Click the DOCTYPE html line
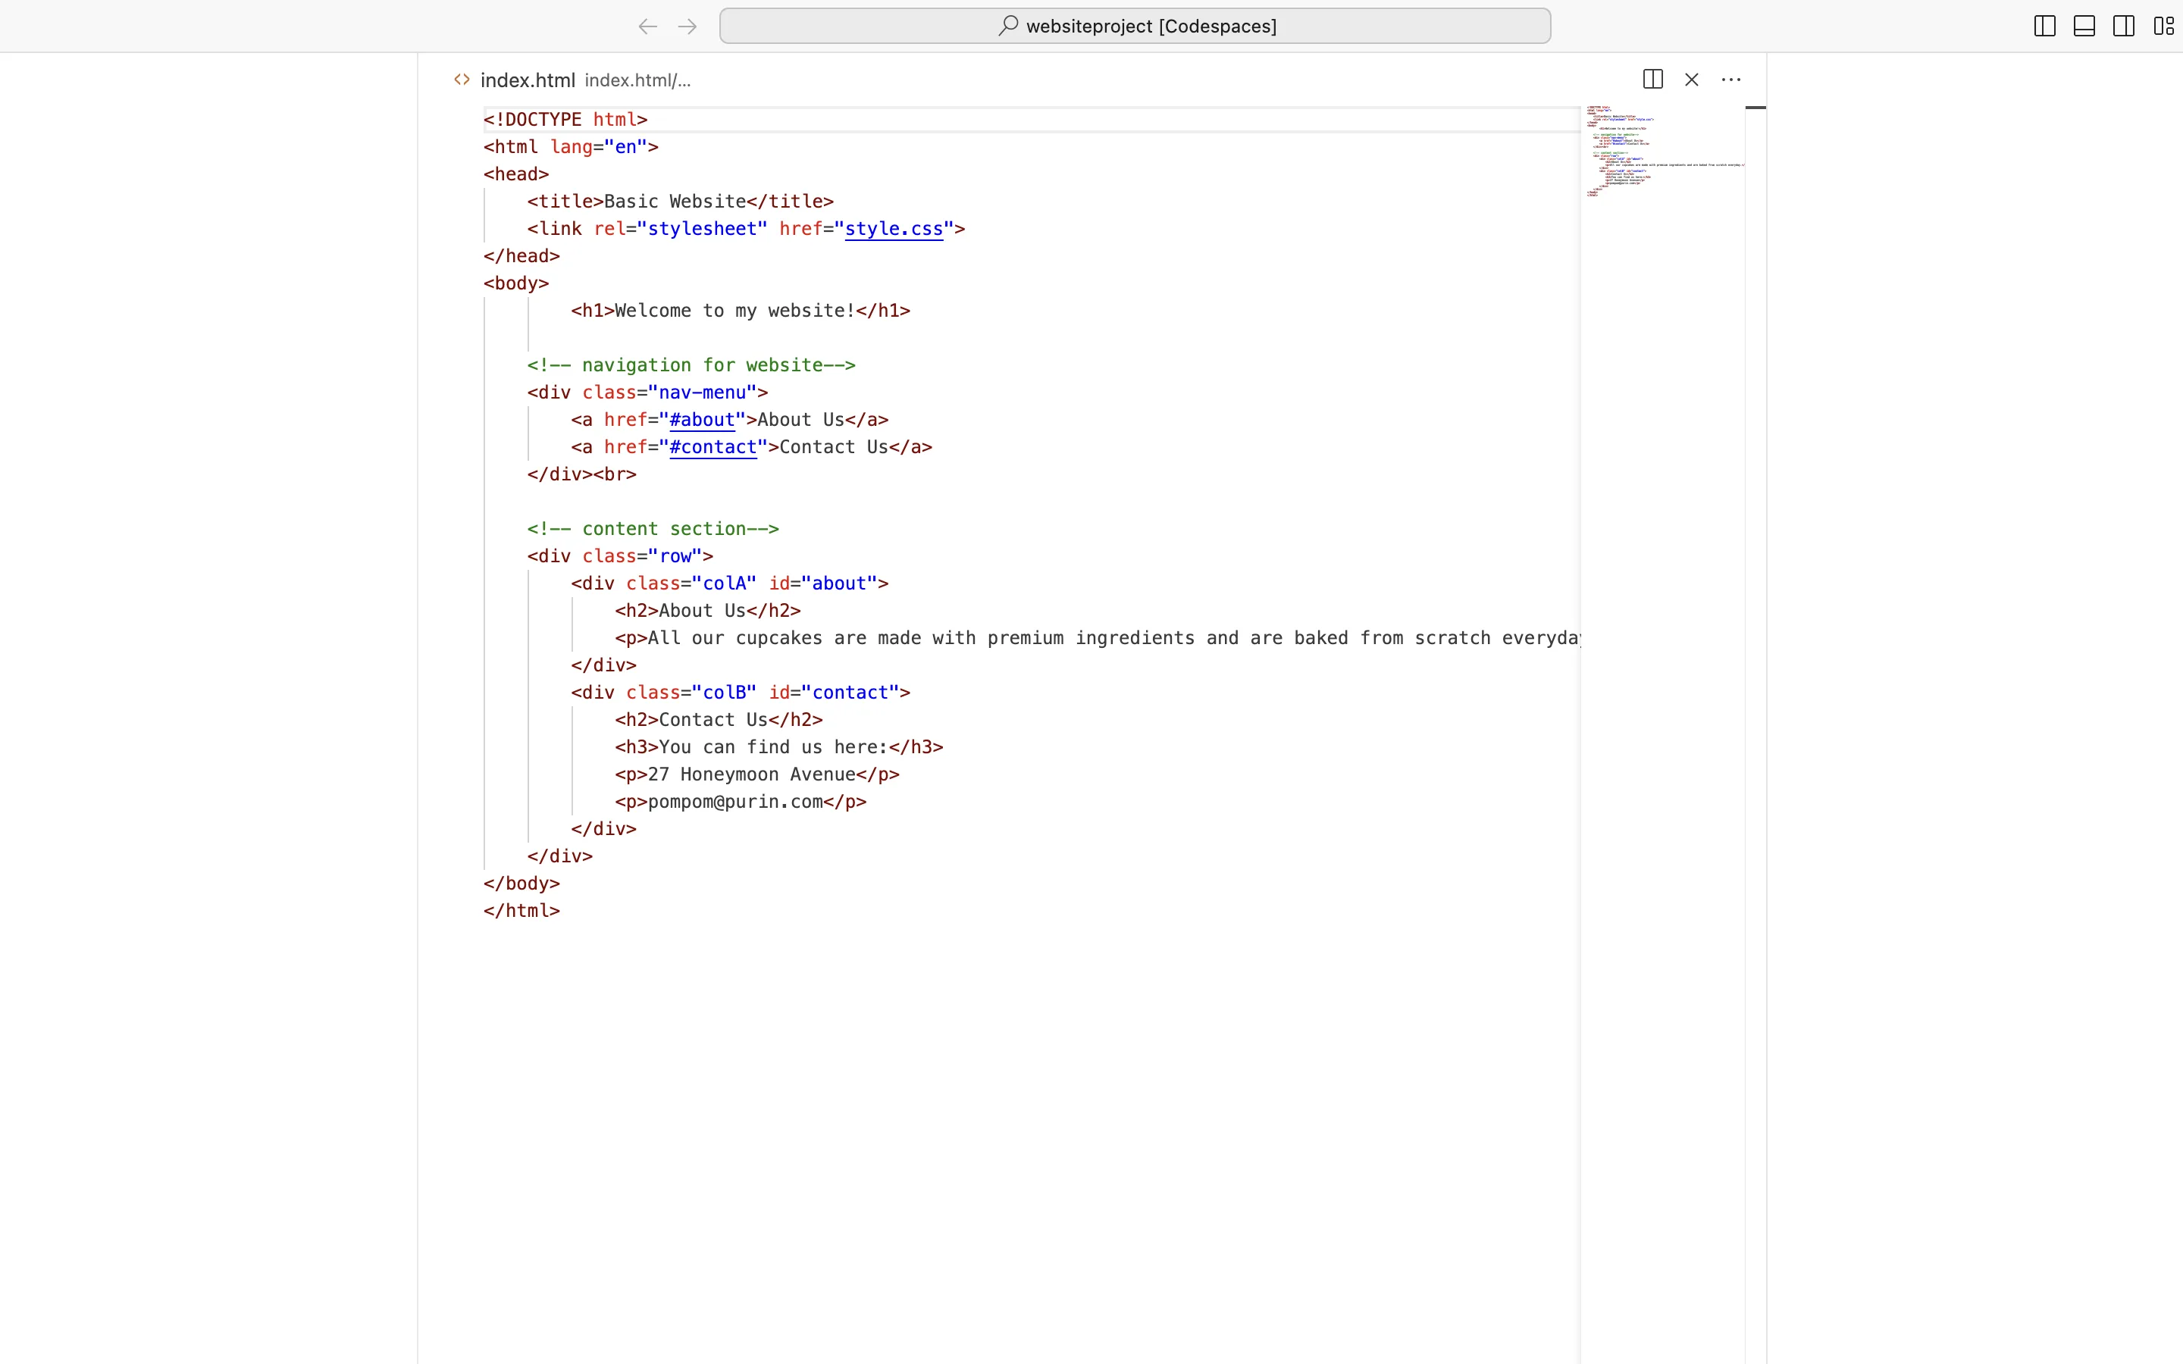Viewport: 2183px width, 1364px height. [565, 120]
